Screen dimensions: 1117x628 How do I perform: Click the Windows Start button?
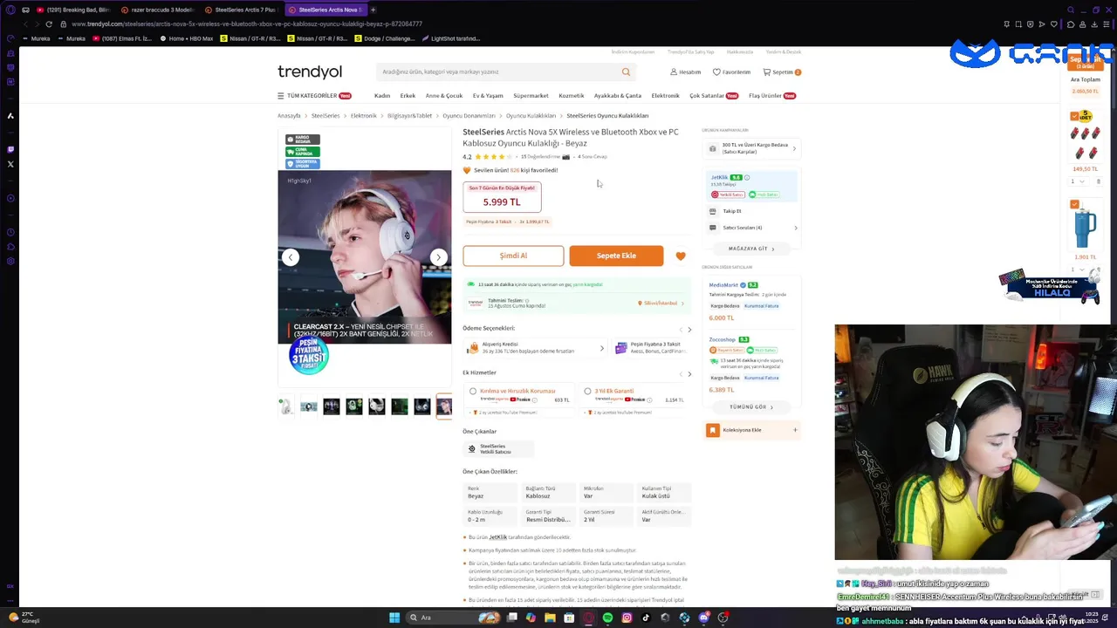[x=394, y=618]
